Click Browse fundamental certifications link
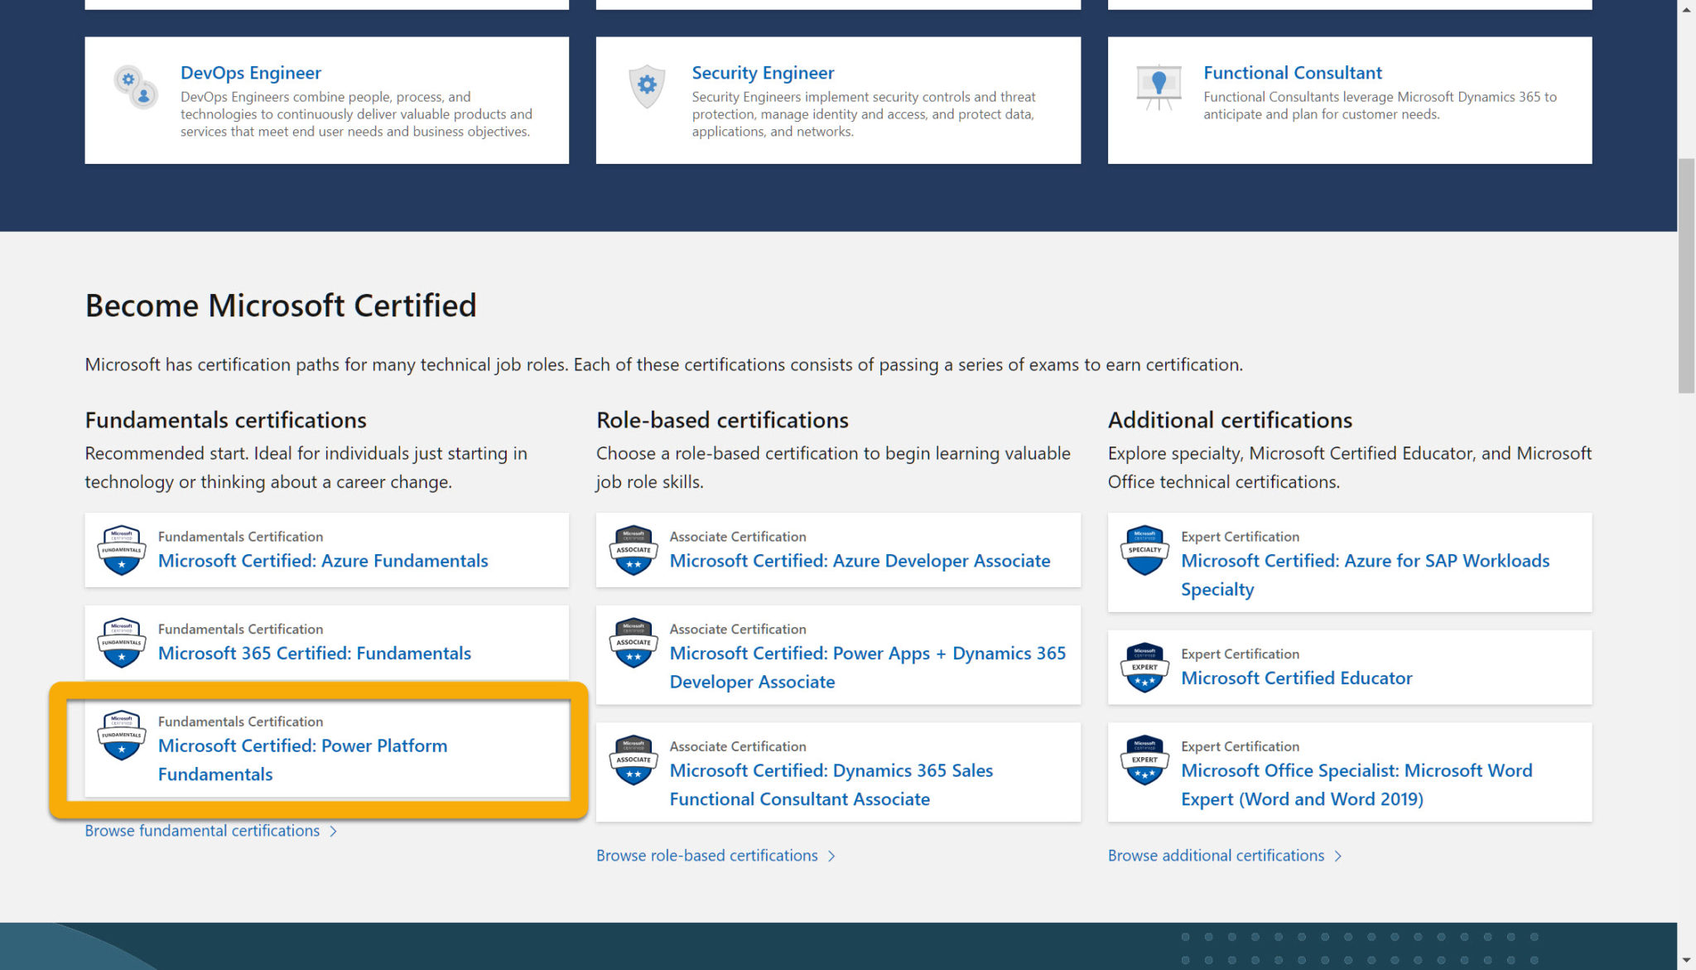The width and height of the screenshot is (1696, 970). click(x=202, y=831)
